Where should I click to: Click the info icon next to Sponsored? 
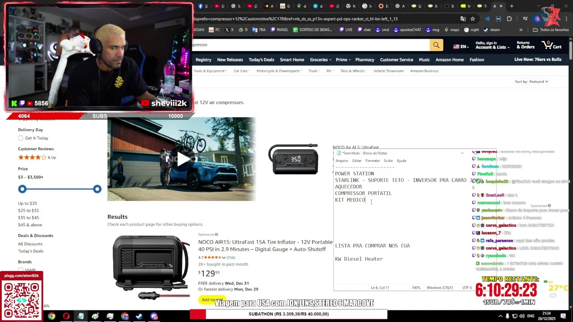(216, 234)
